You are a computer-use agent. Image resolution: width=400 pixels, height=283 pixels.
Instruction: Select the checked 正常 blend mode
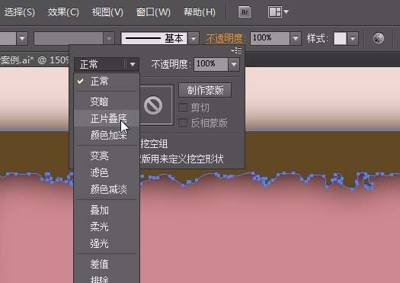point(107,82)
